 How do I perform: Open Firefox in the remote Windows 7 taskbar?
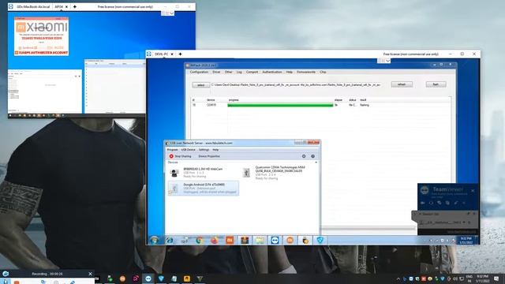pos(215,240)
